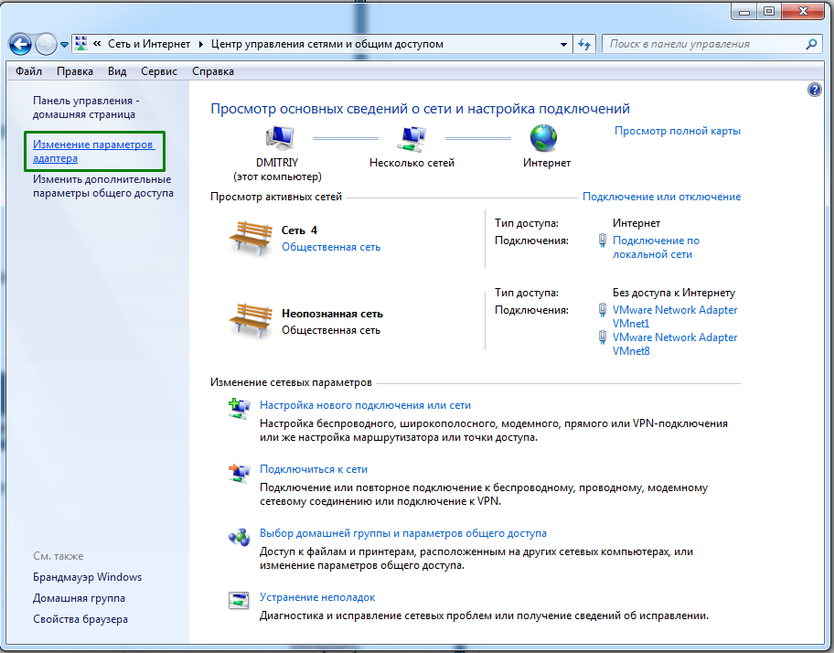Screen dimensions: 834x653
Task: Click the refresh button next to address bar
Action: pyautogui.click(x=585, y=44)
